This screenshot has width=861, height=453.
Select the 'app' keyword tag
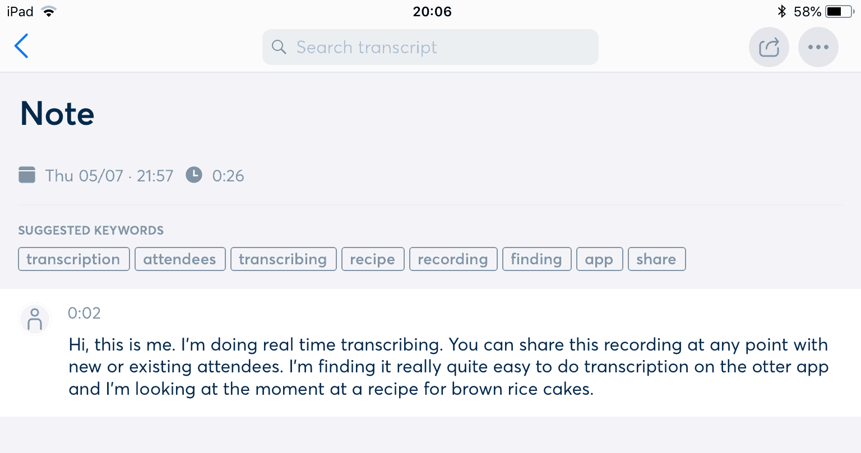click(600, 259)
